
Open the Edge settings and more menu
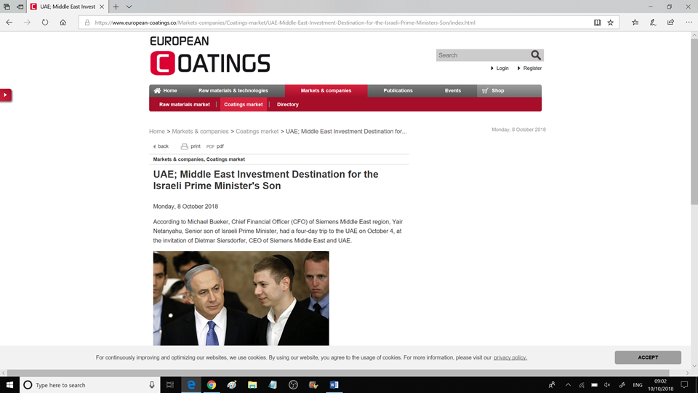[x=689, y=23]
